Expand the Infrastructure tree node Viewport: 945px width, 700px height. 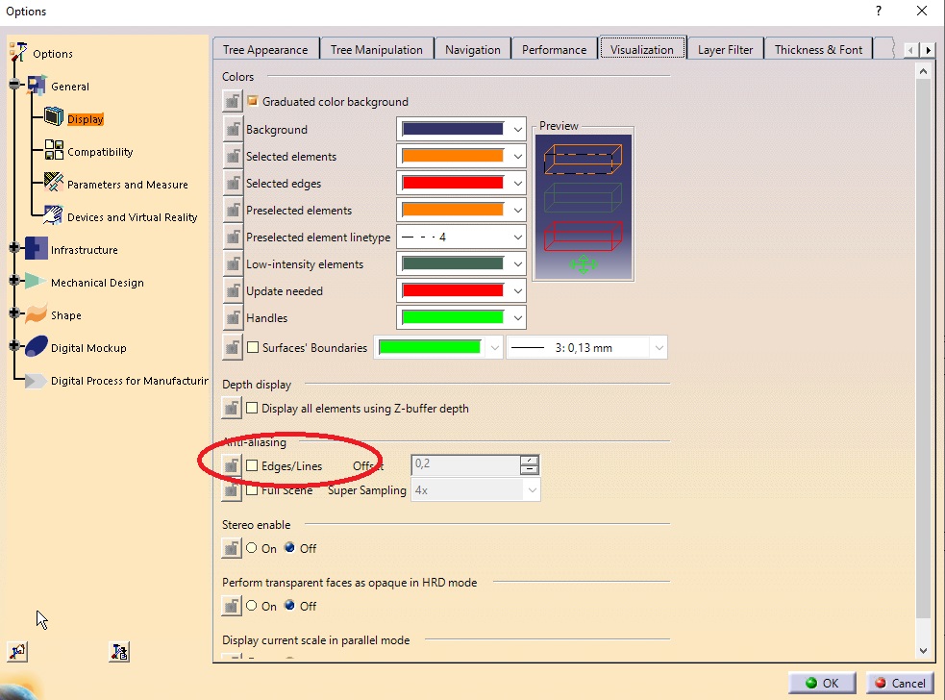(x=14, y=249)
